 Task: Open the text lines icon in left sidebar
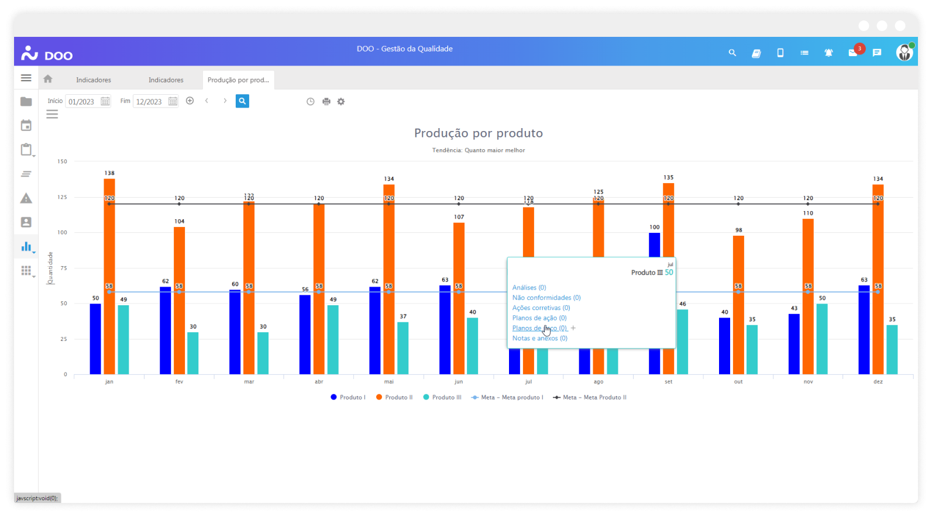26,174
